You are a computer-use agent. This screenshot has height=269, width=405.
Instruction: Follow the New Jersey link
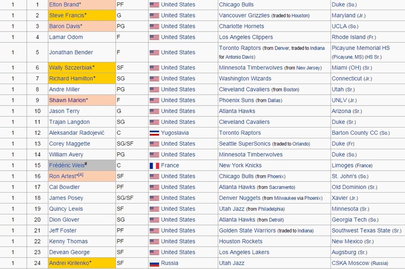[x=308, y=68]
